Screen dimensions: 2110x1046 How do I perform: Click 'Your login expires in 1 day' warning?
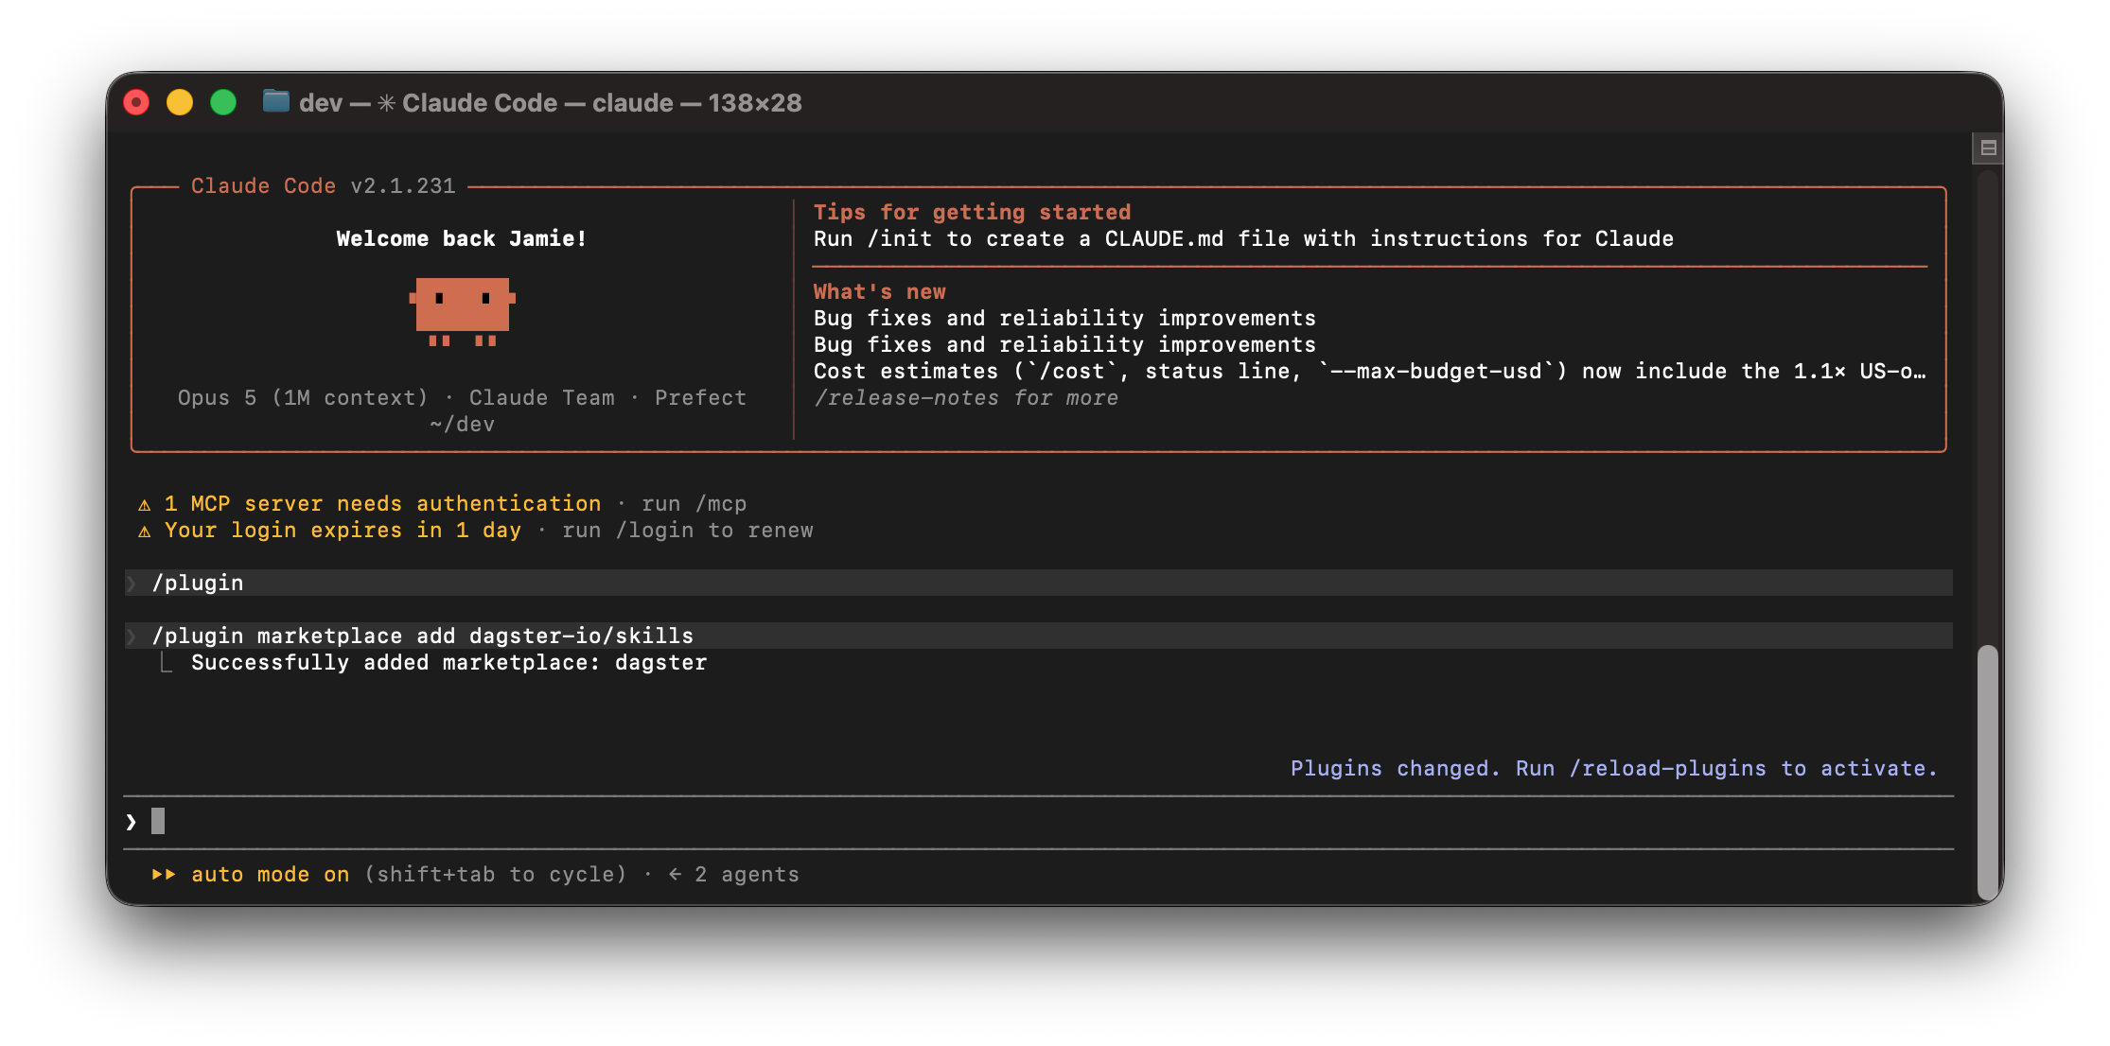343,531
